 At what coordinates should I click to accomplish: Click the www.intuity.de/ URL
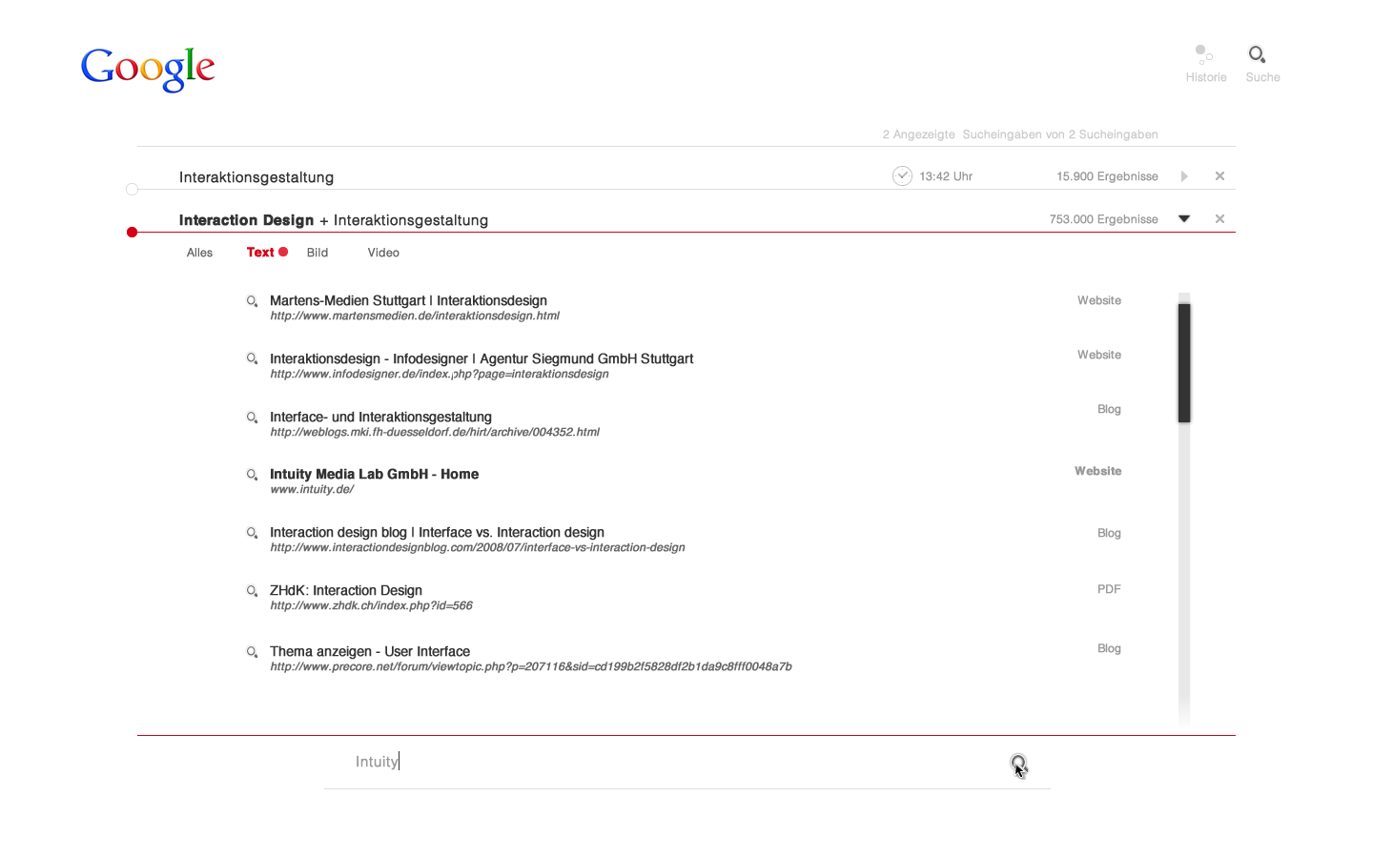(x=312, y=489)
